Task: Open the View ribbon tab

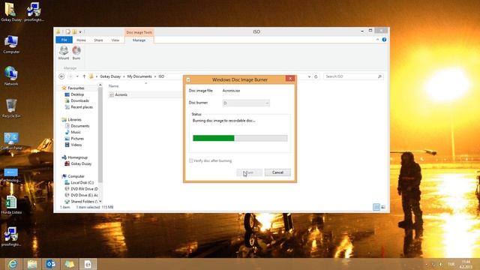Action: coord(115,40)
